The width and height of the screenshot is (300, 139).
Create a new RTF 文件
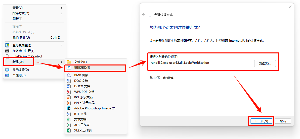[x=96, y=114]
